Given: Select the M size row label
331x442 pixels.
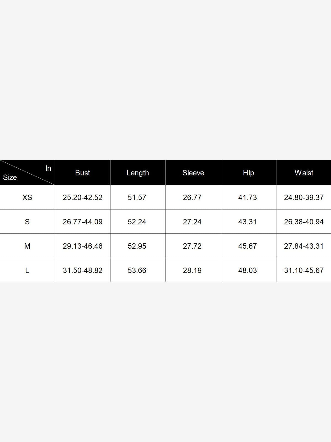Looking at the screenshot, I should click(27, 246).
